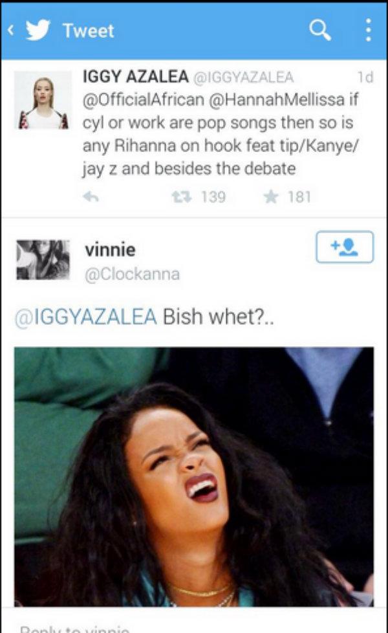Image resolution: width=388 pixels, height=633 pixels.
Task: Tap the back arrow in header
Action: click(11, 30)
